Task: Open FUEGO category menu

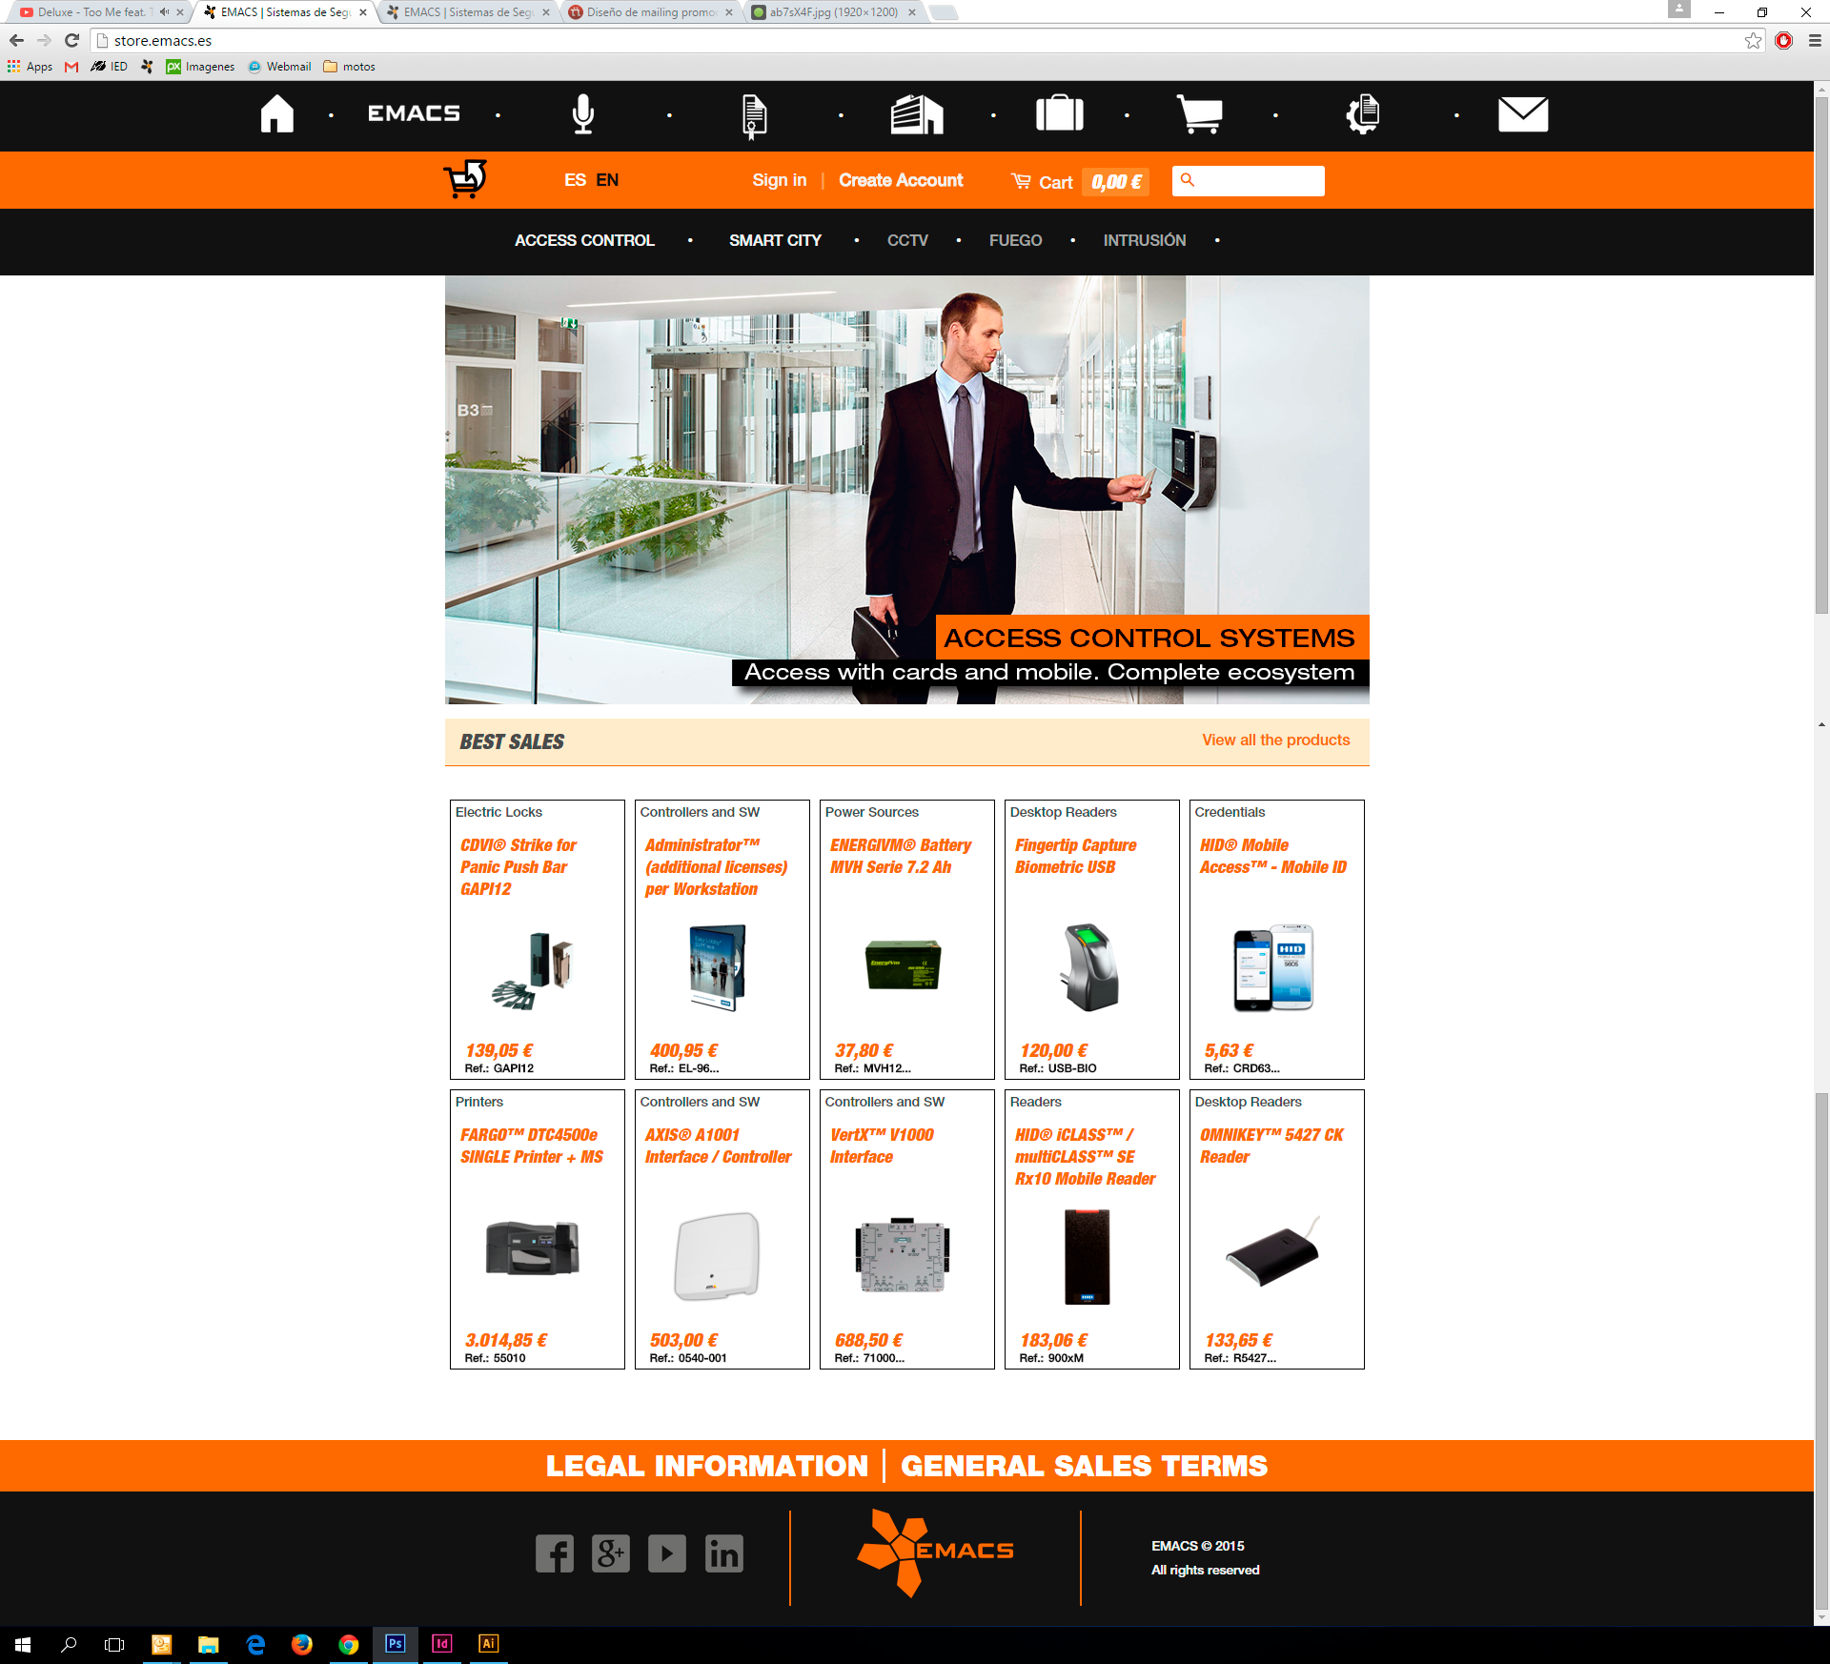Action: point(1015,240)
